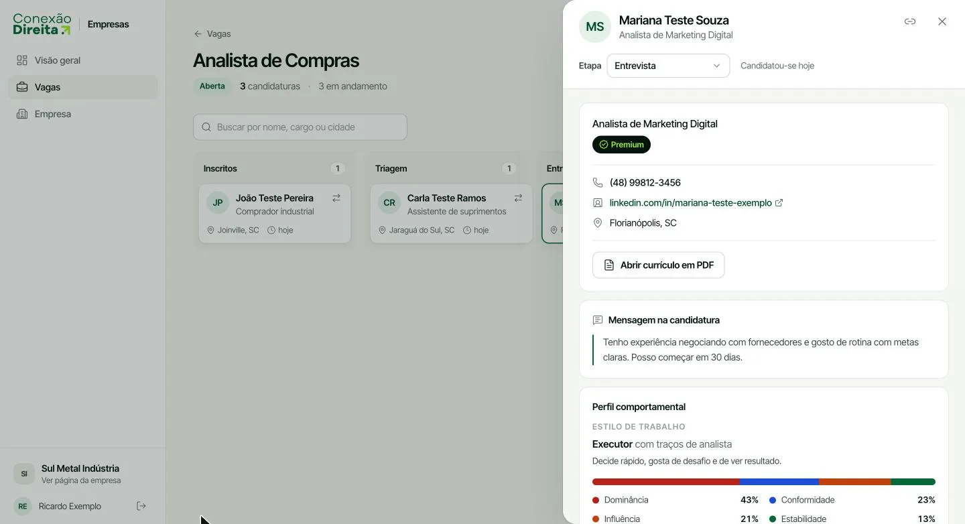Click the location pin beside Florianópolis, SC

coord(598,223)
